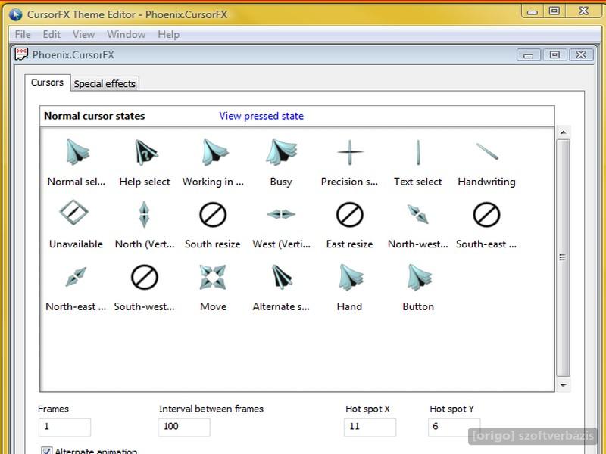The width and height of the screenshot is (606, 454).
Task: Click the CursorFX application icon in title bar
Action: coord(16,14)
